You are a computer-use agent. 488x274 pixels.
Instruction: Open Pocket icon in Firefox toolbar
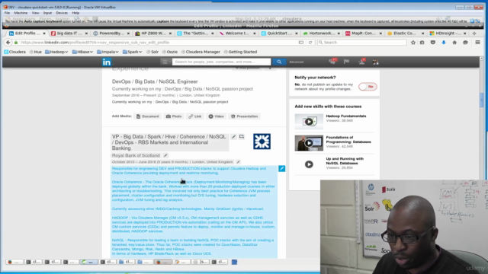pos(433,43)
